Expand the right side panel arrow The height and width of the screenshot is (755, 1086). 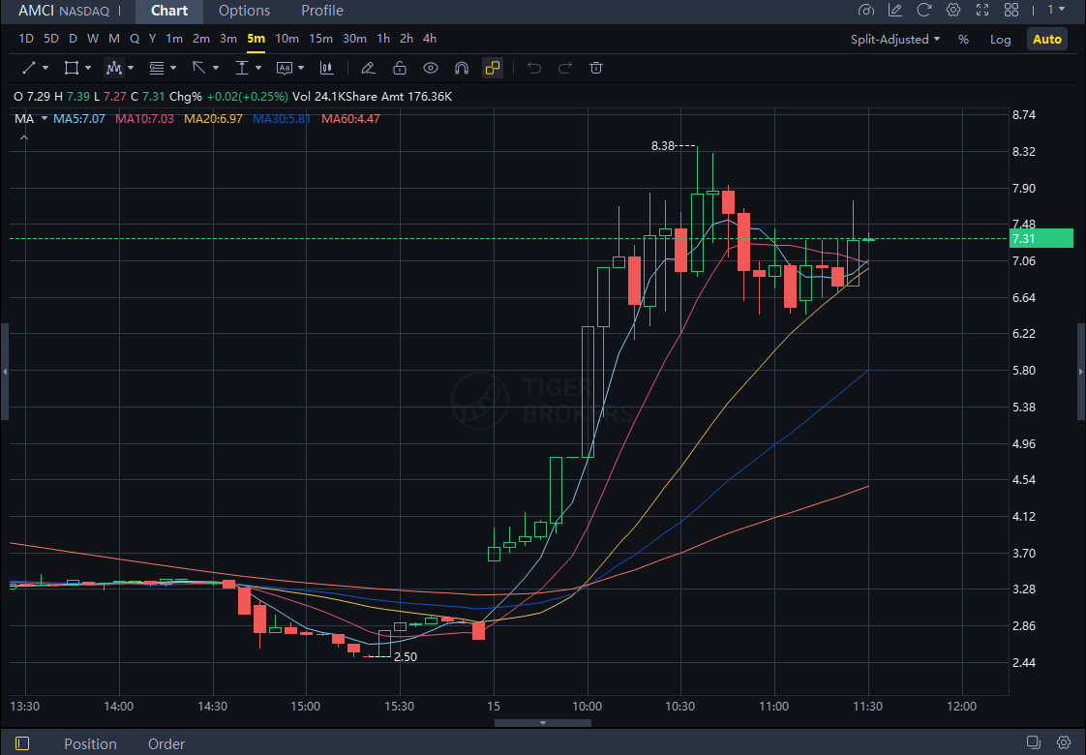(x=1081, y=372)
